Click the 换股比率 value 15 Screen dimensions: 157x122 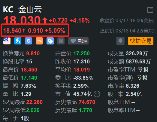coord(29,62)
